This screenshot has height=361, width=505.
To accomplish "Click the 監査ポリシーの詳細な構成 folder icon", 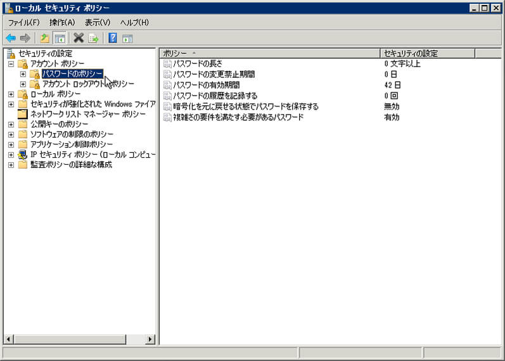I will (x=23, y=165).
